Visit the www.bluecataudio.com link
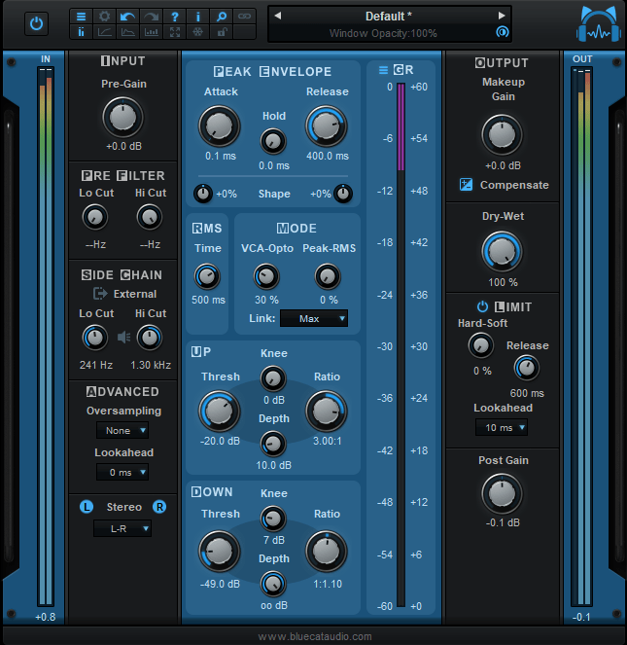This screenshot has height=645, width=627. [314, 636]
